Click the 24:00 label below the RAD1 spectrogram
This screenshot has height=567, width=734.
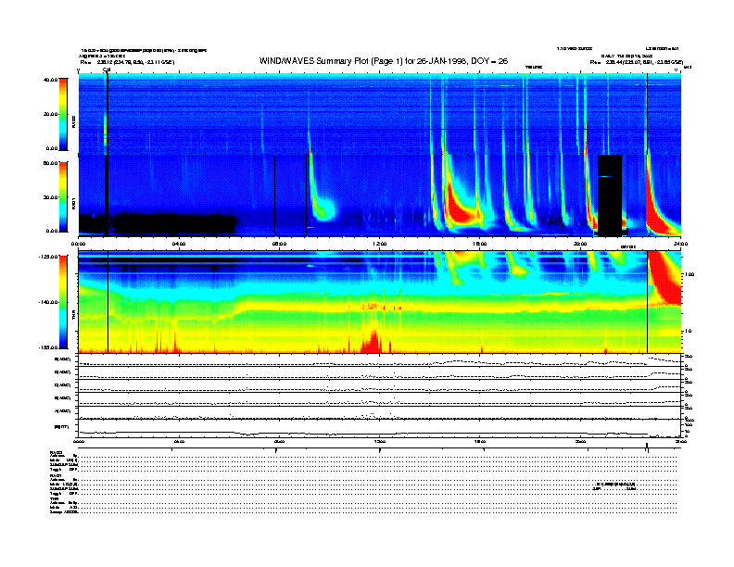pyautogui.click(x=680, y=244)
